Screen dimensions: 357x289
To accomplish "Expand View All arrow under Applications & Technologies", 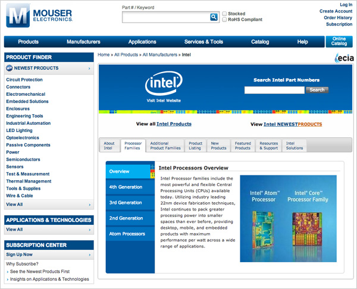I will 89,230.
